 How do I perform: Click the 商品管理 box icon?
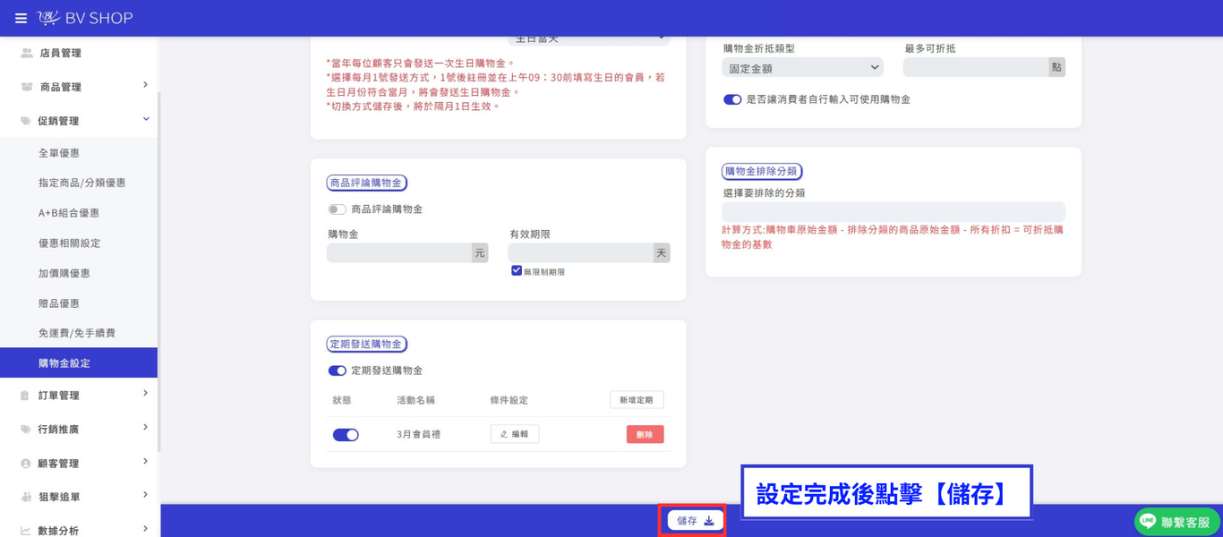click(26, 87)
